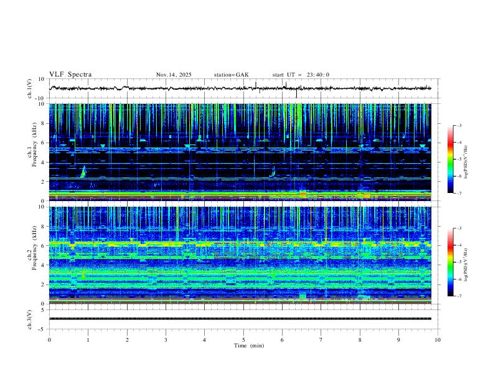Click the time axis tick label "0"
493x381 pixels.
click(x=49, y=340)
